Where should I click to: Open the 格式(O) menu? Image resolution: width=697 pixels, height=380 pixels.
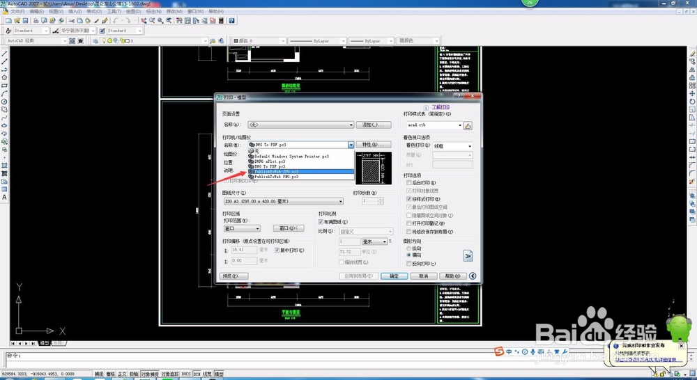click(x=94, y=11)
